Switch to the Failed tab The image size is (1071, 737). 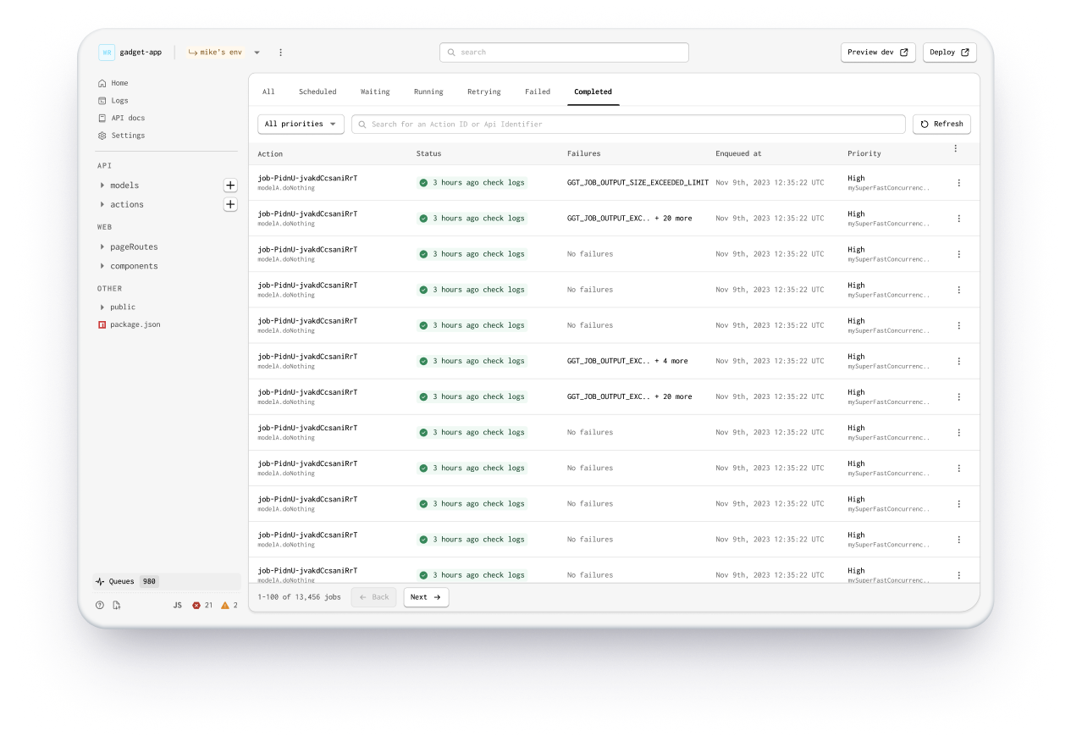[x=538, y=91]
